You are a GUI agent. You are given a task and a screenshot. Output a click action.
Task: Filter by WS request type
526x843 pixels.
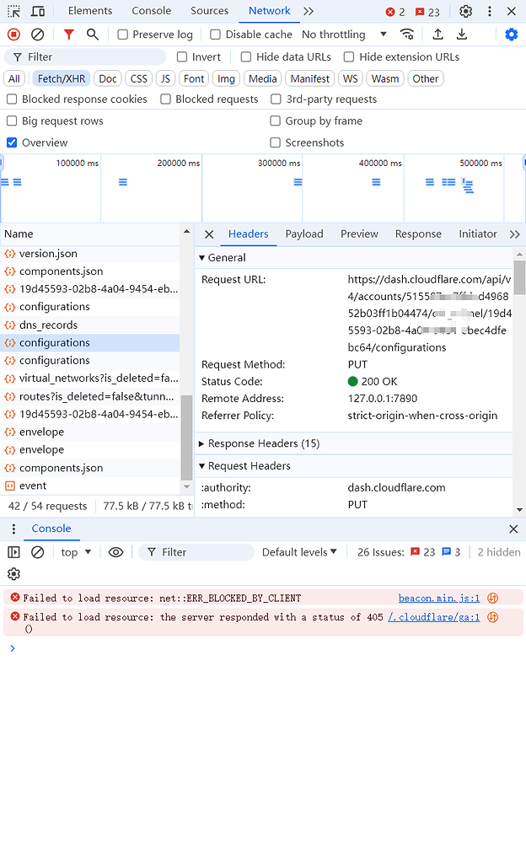[x=350, y=79]
